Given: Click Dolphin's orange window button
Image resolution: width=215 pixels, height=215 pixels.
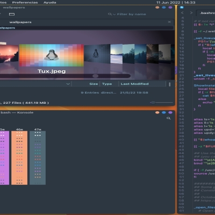Looking at the screenshot, I should tap(157, 8).
